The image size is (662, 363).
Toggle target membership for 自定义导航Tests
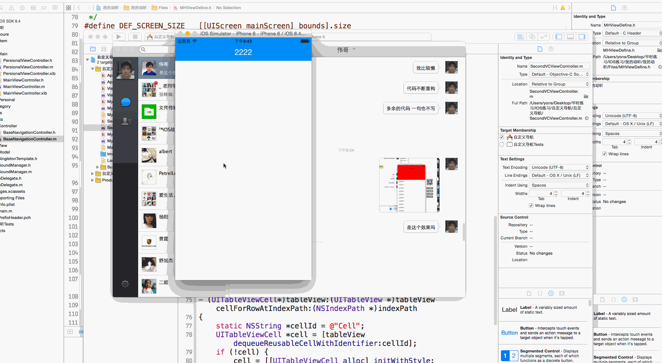502,144
